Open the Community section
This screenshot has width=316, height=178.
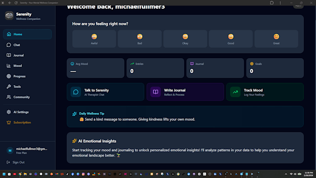[x=27, y=97]
